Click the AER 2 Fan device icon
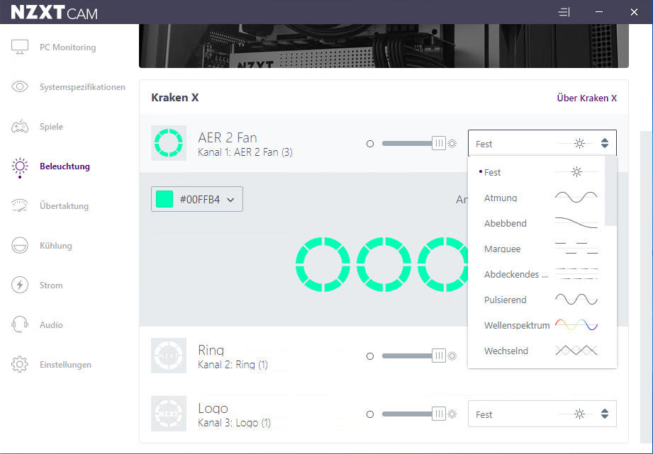This screenshot has height=454, width=653. (x=169, y=143)
